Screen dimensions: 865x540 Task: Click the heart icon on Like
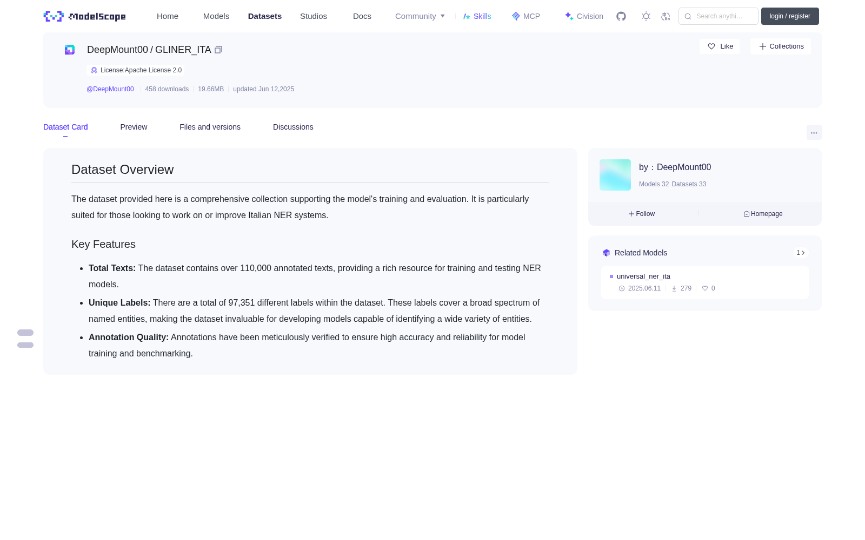tap(711, 46)
